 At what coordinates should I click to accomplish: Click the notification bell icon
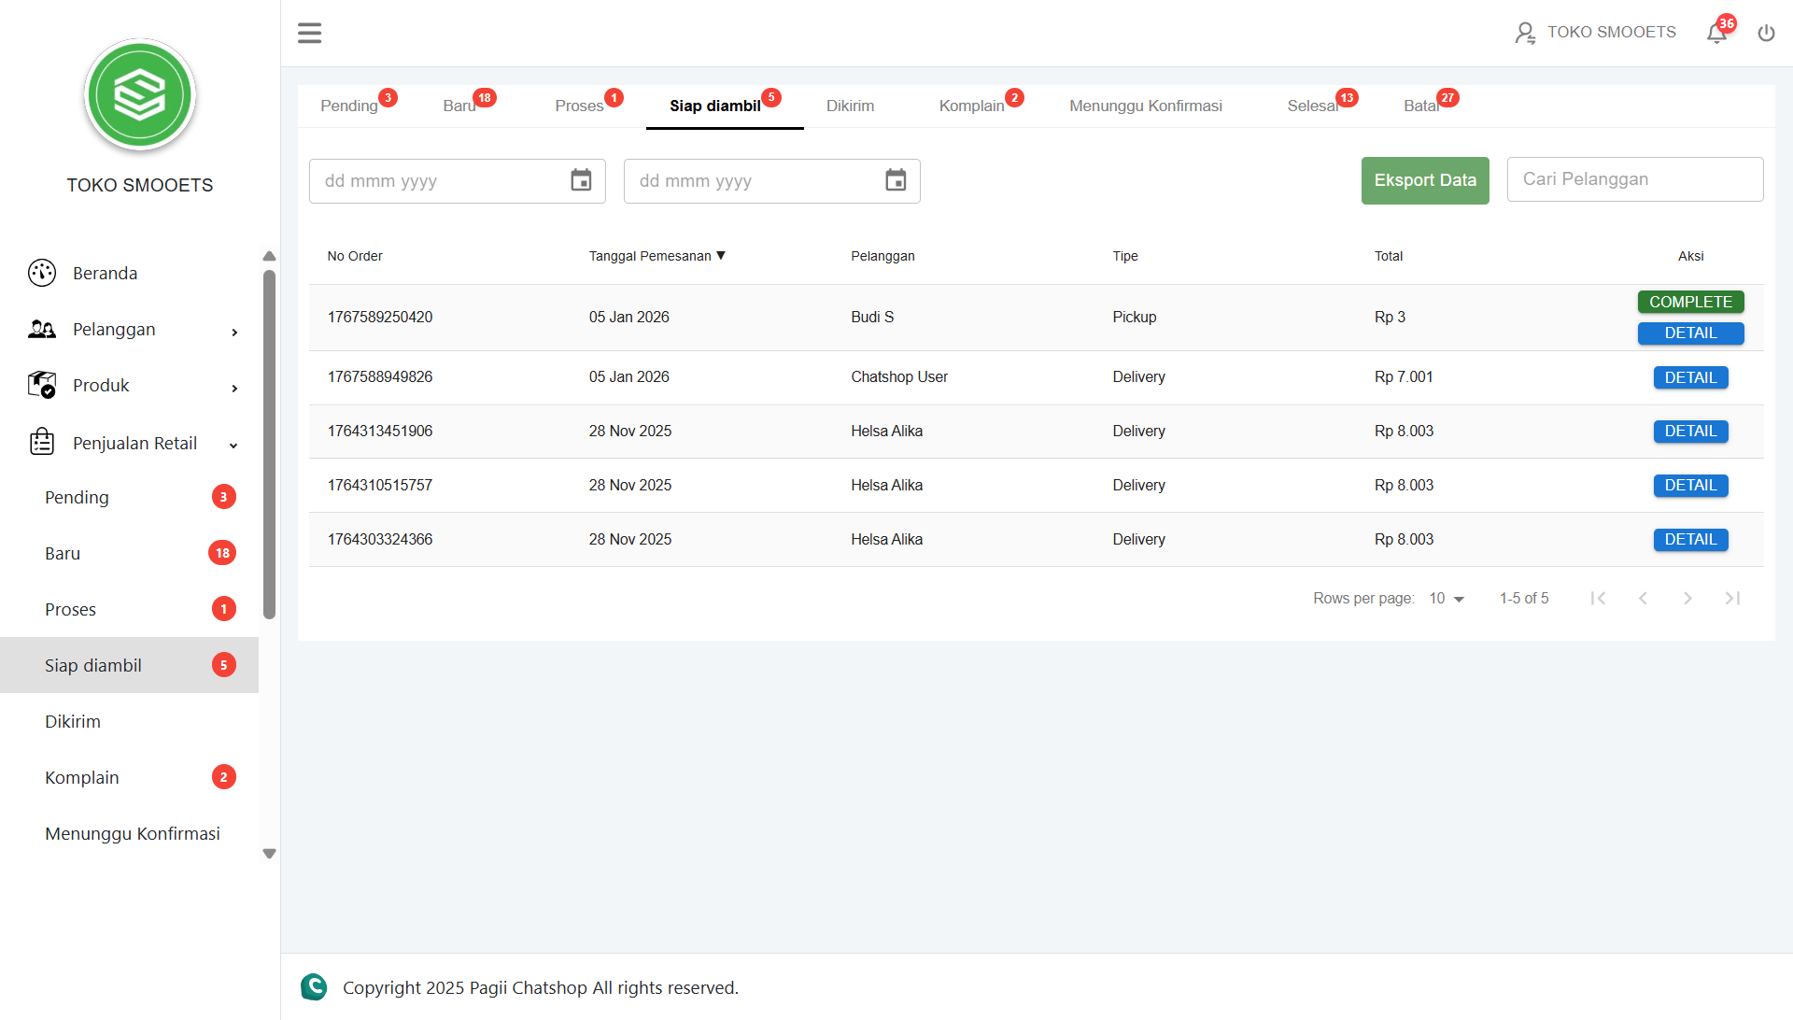pyautogui.click(x=1716, y=34)
